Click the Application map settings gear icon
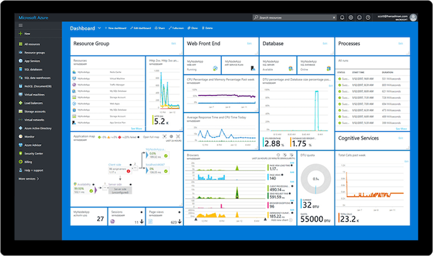Image resolution: width=433 pixels, height=256 pixels. [x=171, y=136]
